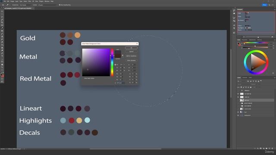This screenshot has height=155, width=276.
Task: Click Add to Swatches button
Action: [131, 56]
